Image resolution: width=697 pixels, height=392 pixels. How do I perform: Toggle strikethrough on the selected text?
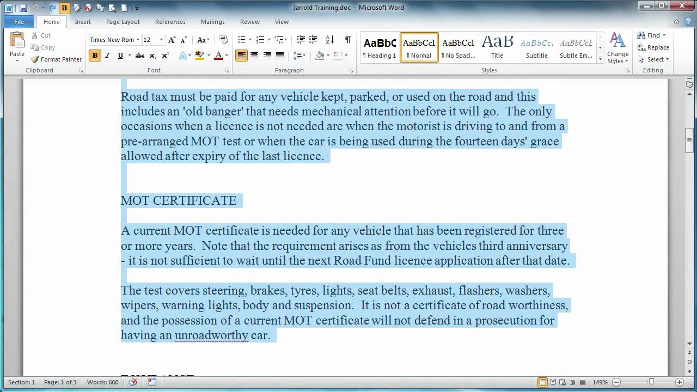pos(140,56)
